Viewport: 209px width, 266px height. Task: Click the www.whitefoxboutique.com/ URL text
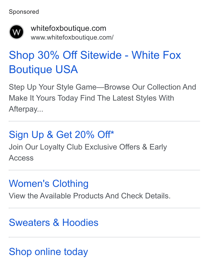tap(72, 37)
